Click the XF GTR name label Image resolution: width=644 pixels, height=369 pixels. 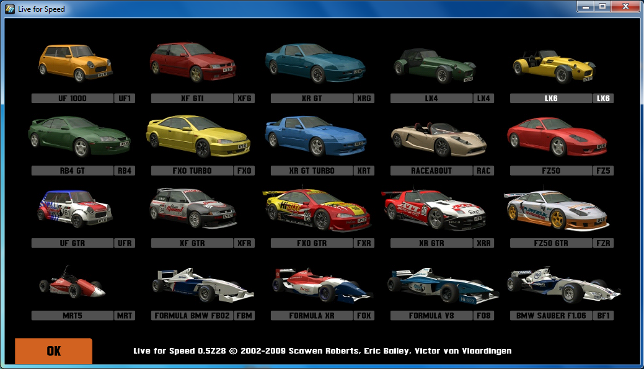click(192, 243)
